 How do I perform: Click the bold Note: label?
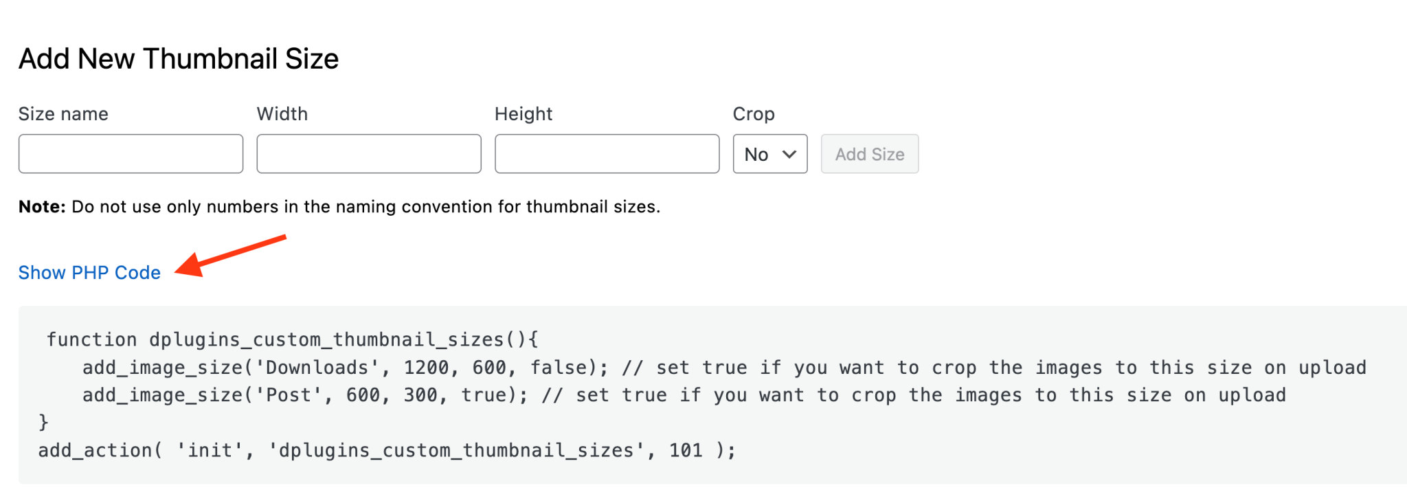coord(42,207)
